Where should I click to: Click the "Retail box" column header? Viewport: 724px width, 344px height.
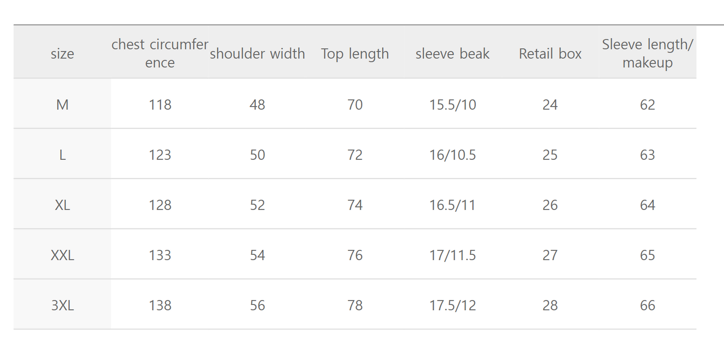tap(550, 54)
